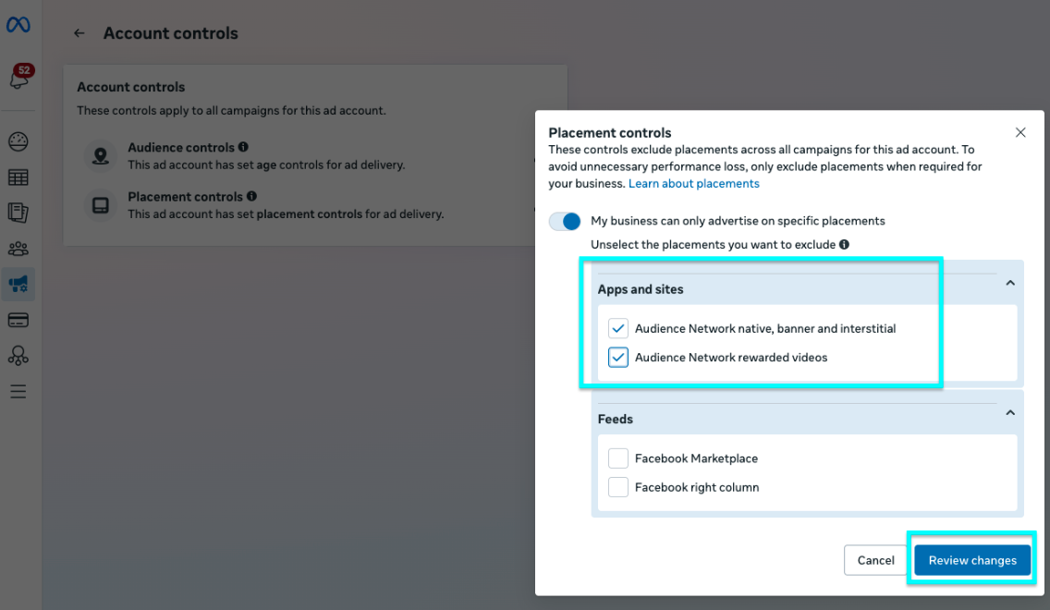Open the campaigns table icon in sidebar
The height and width of the screenshot is (610, 1050).
[18, 177]
